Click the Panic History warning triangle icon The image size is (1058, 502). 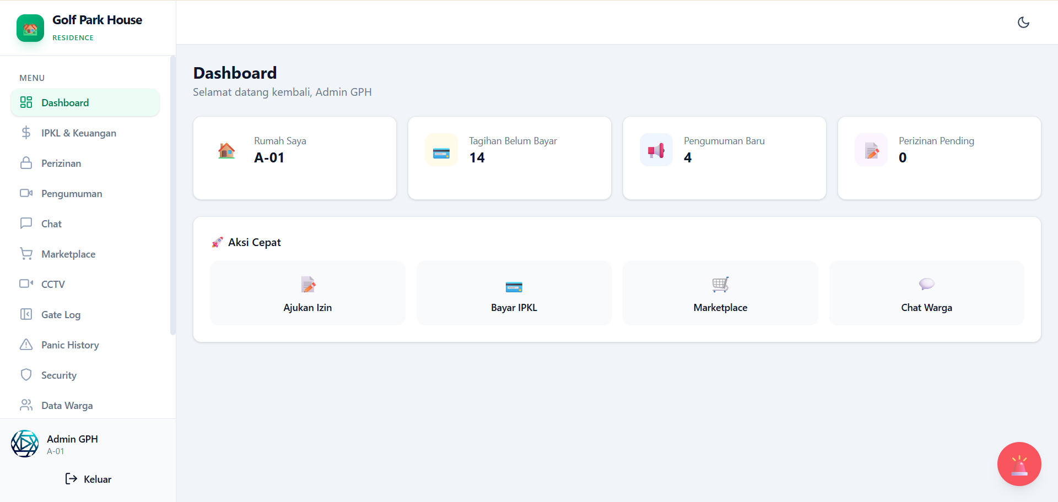[26, 345]
